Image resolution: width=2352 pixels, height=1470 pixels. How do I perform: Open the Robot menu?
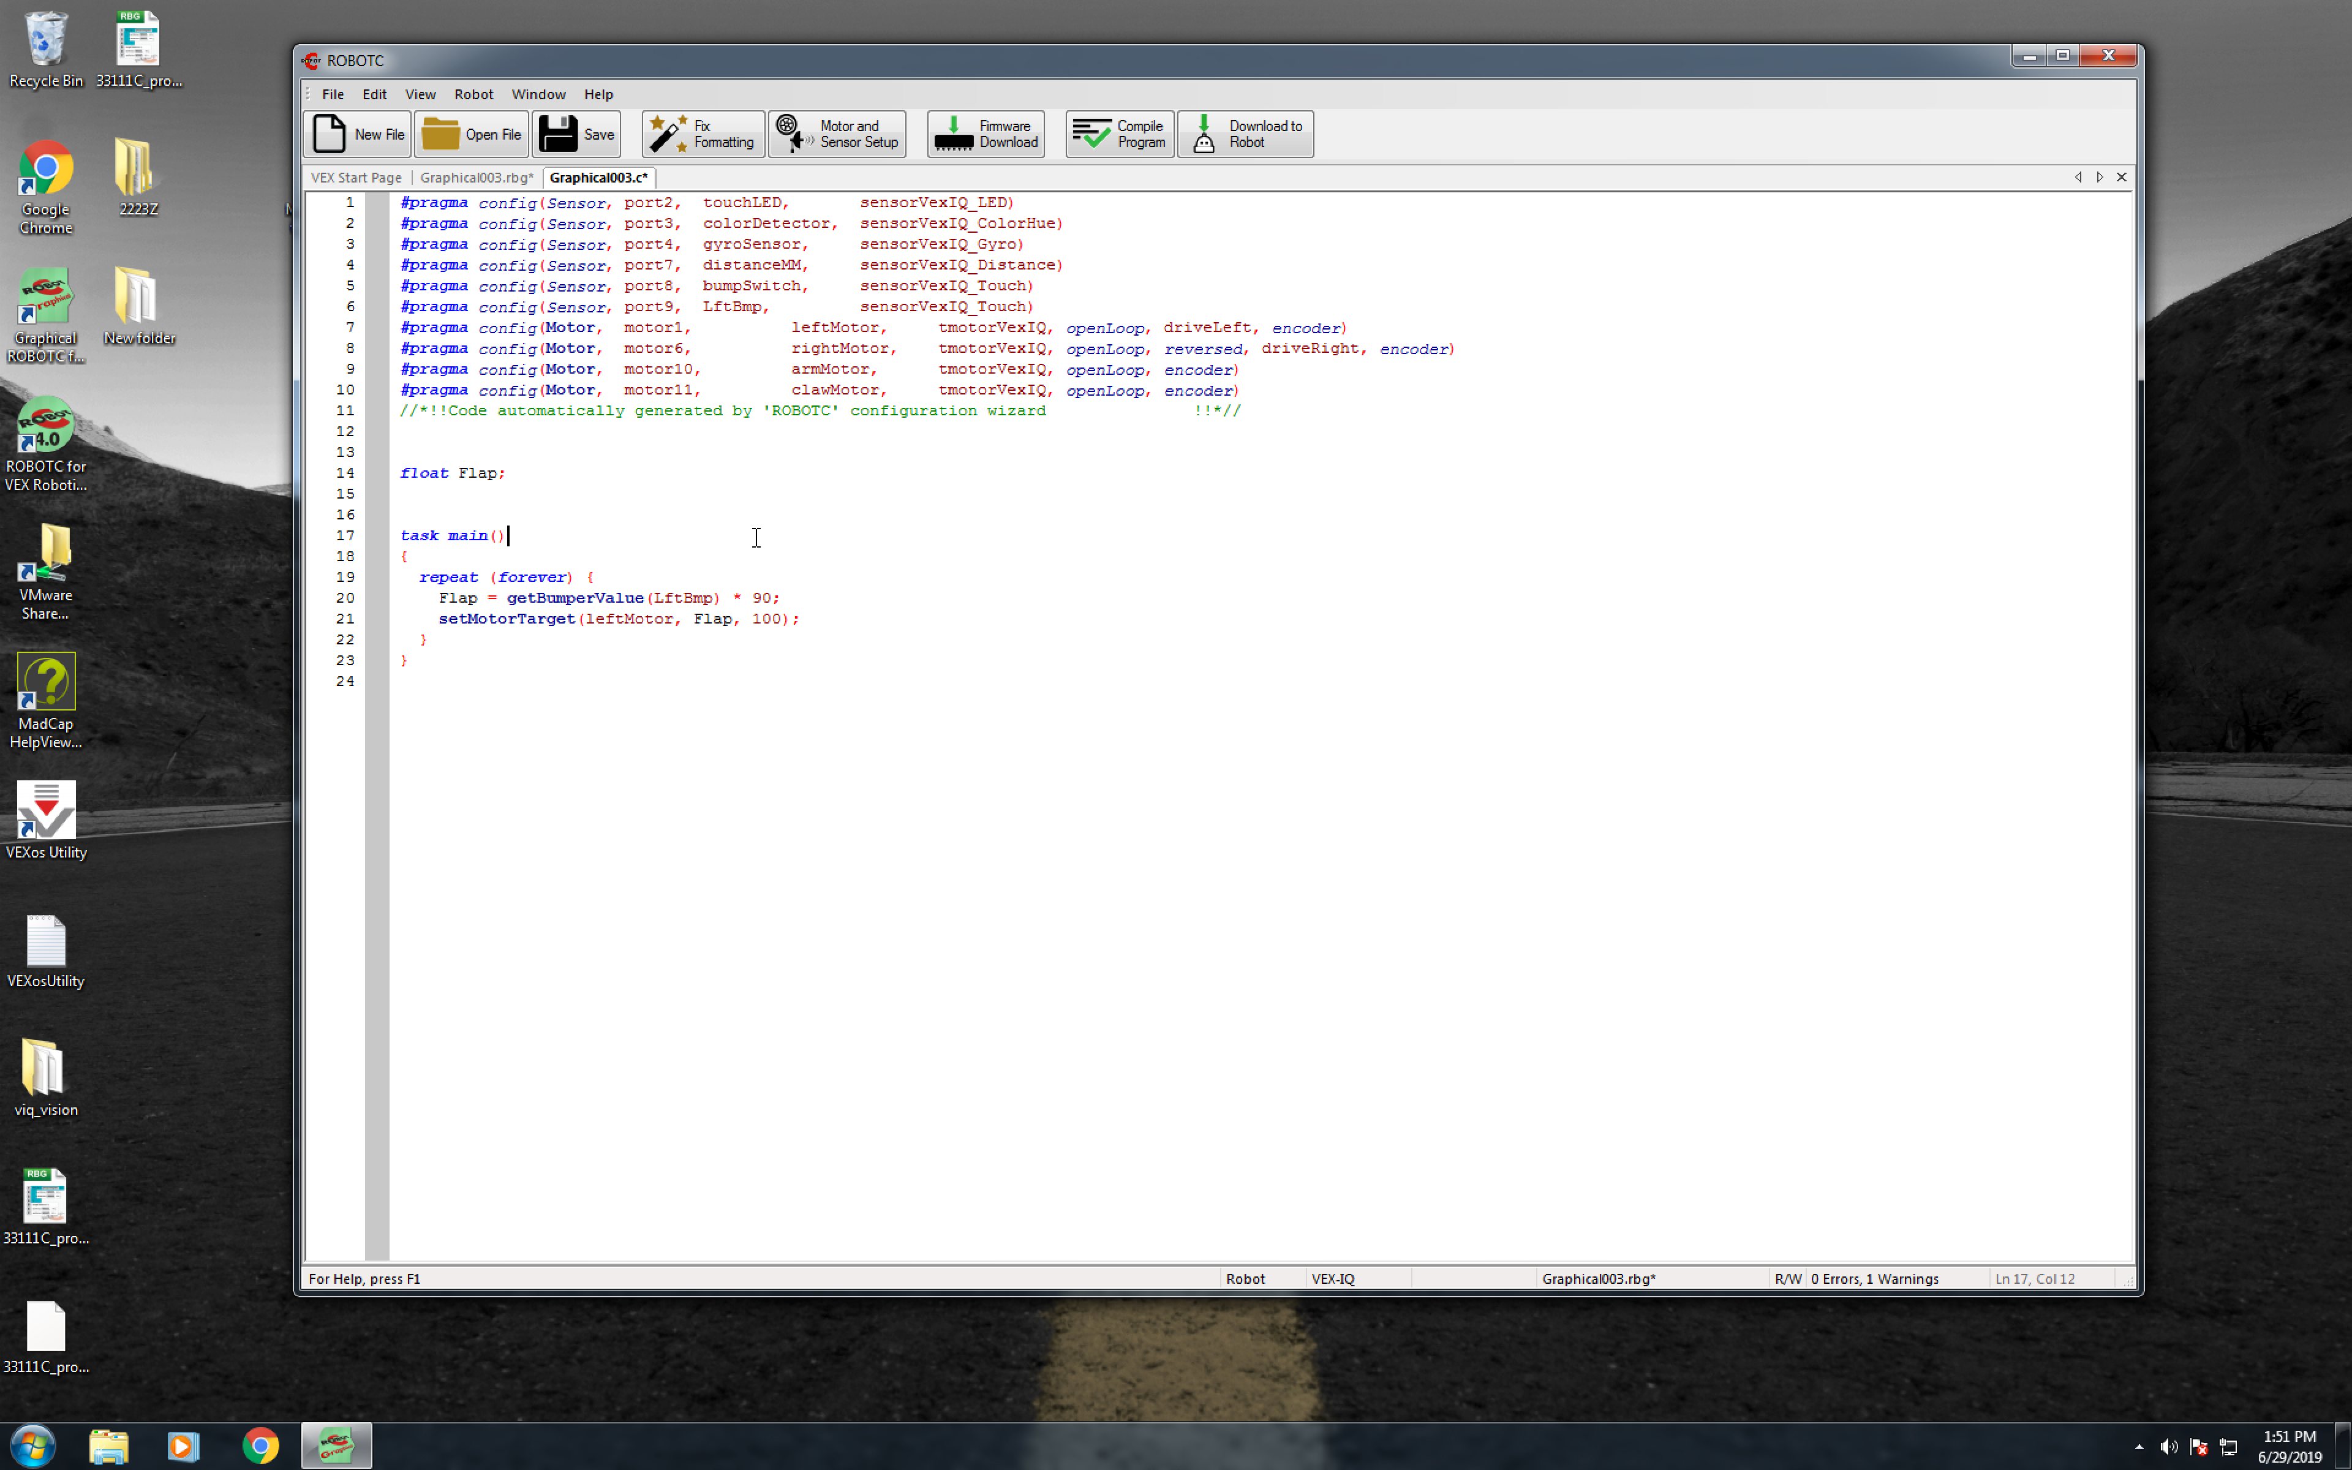pyautogui.click(x=473, y=94)
